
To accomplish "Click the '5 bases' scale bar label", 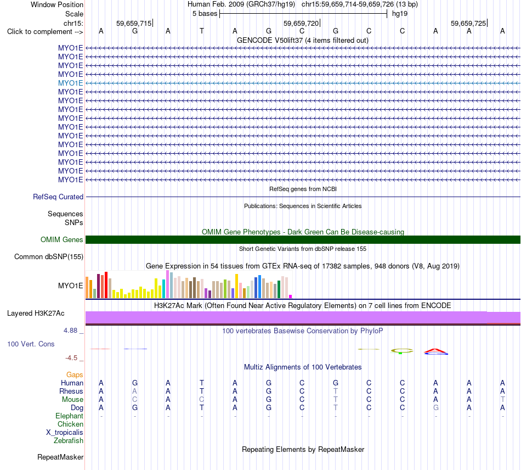I will pyautogui.click(x=205, y=14).
